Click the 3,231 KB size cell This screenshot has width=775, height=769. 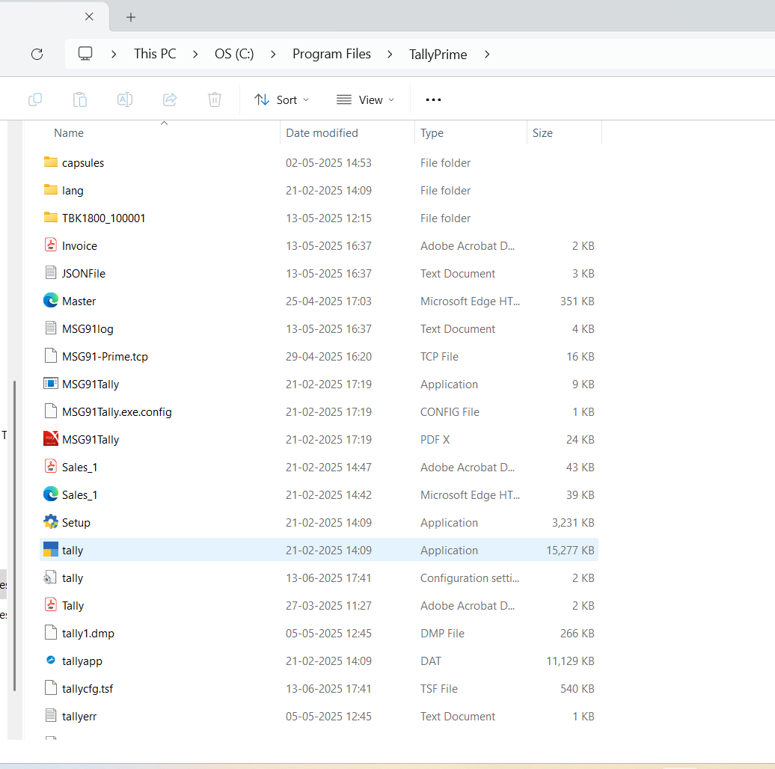573,522
